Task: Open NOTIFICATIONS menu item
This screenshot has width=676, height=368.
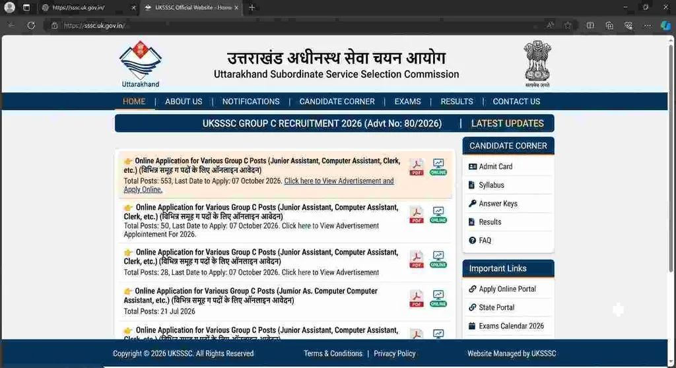Action: point(251,102)
